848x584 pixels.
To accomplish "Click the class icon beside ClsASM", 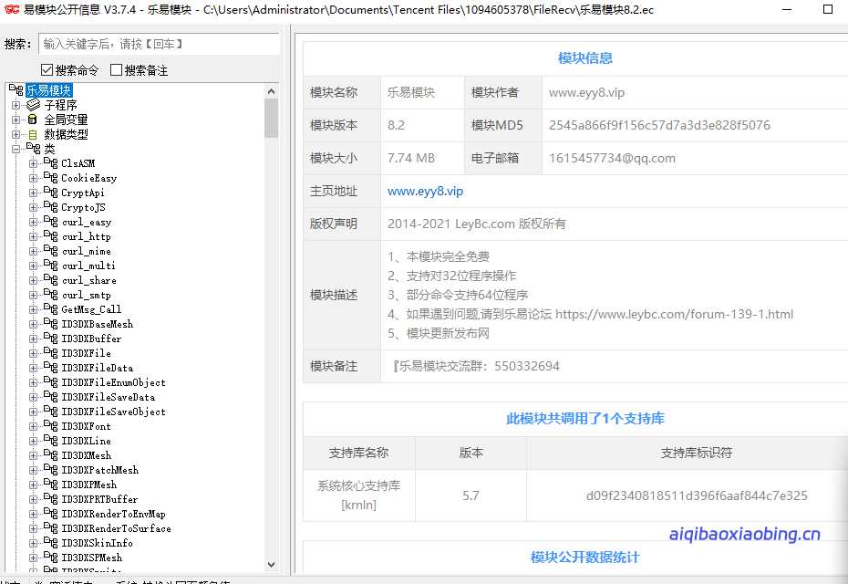I will coord(50,163).
